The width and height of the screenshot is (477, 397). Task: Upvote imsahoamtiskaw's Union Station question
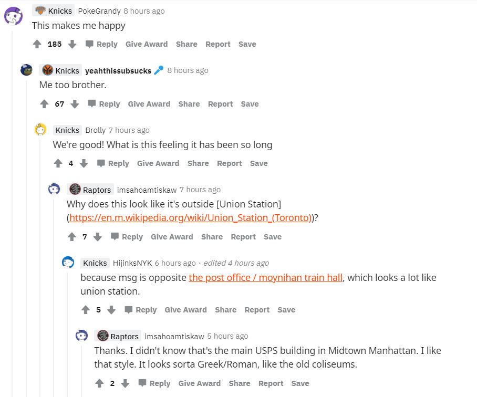pyautogui.click(x=72, y=237)
